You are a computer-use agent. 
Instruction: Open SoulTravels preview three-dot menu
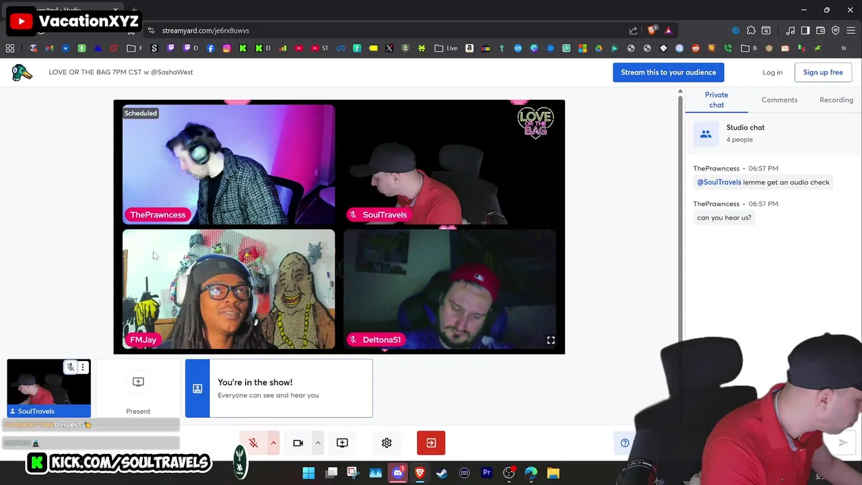coord(83,367)
